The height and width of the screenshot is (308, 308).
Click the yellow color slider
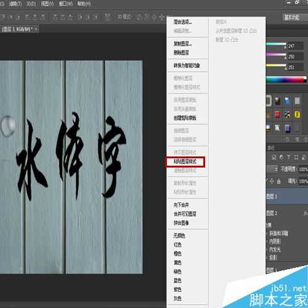[276, 65]
